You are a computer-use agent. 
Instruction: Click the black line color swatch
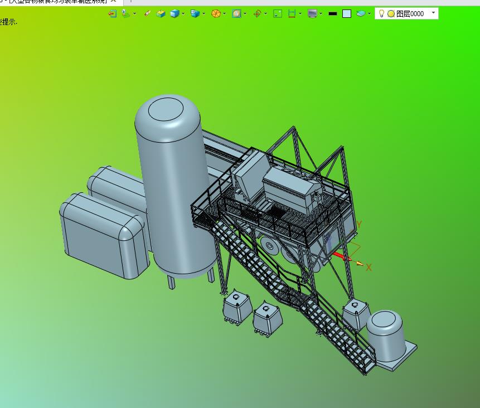[333, 14]
